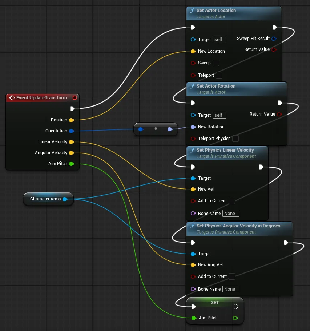Click the New Vel input pin
The height and width of the screenshot is (331, 310).
[x=193, y=190]
